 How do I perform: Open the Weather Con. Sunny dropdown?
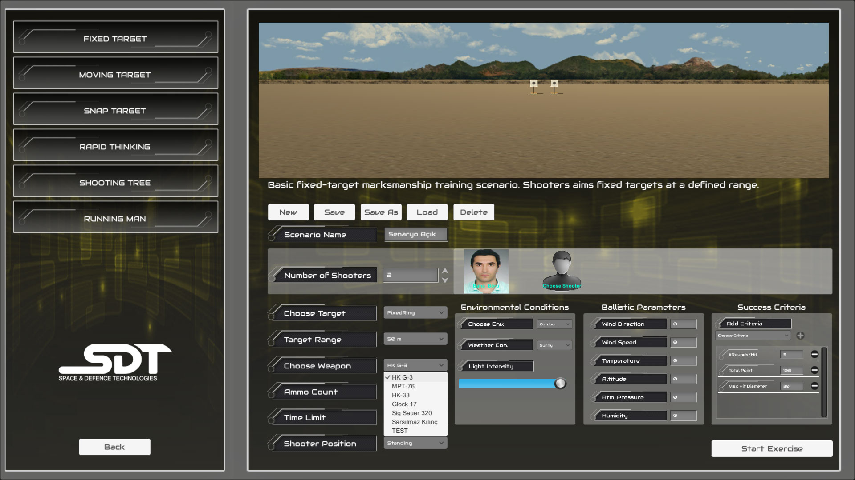[554, 345]
